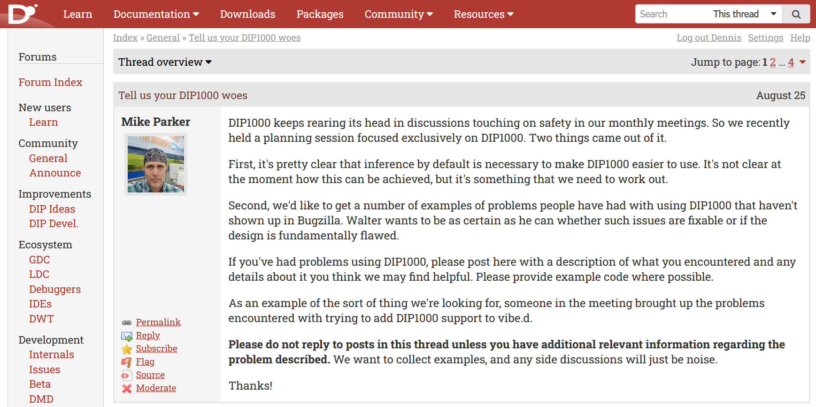Open Announce forum in sidebar
Viewport: 816px width, 407px height.
click(x=55, y=173)
